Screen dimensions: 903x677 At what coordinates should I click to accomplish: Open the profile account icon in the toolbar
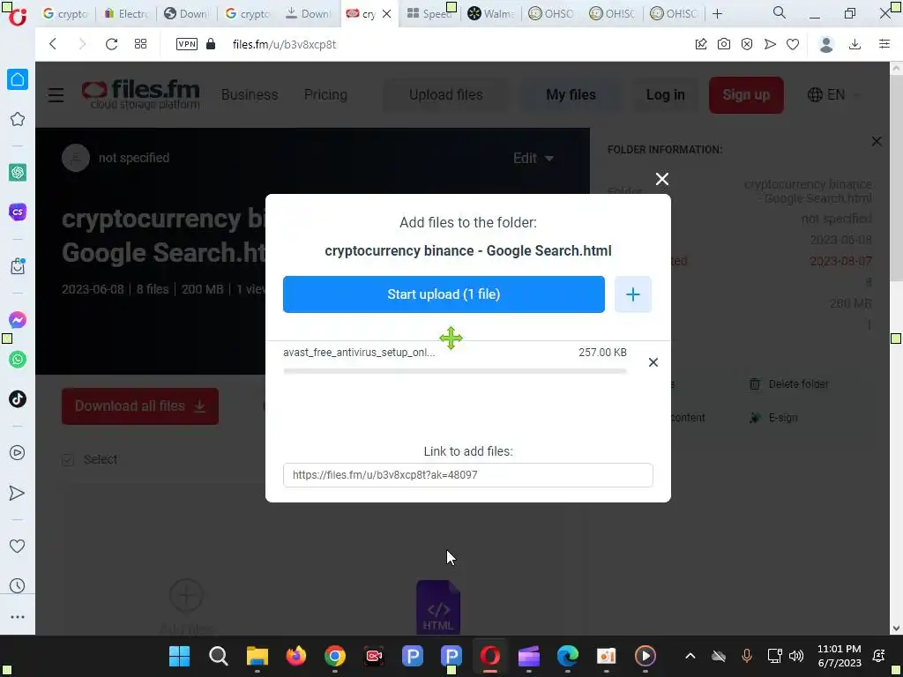click(826, 44)
